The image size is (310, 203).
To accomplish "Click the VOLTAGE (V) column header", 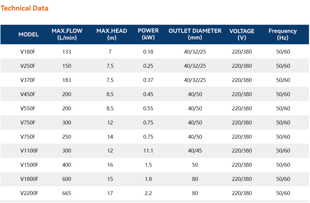I will [x=242, y=34].
